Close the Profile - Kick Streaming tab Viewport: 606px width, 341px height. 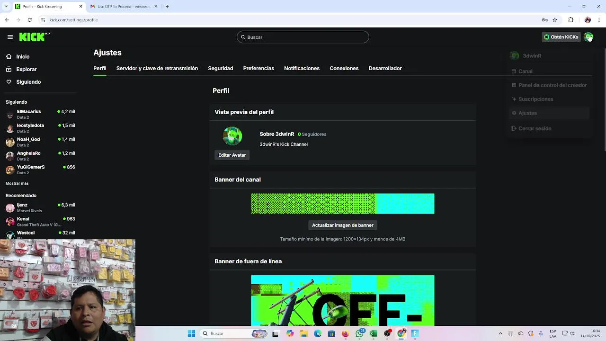[80, 7]
